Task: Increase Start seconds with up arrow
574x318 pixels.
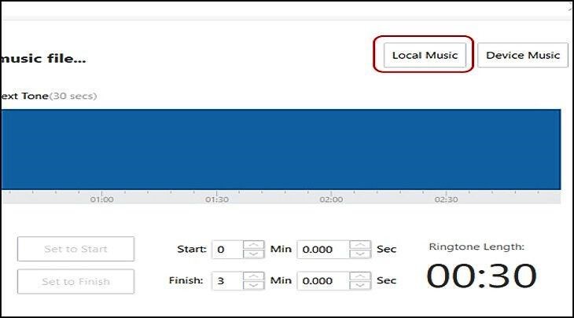Action: coord(359,244)
